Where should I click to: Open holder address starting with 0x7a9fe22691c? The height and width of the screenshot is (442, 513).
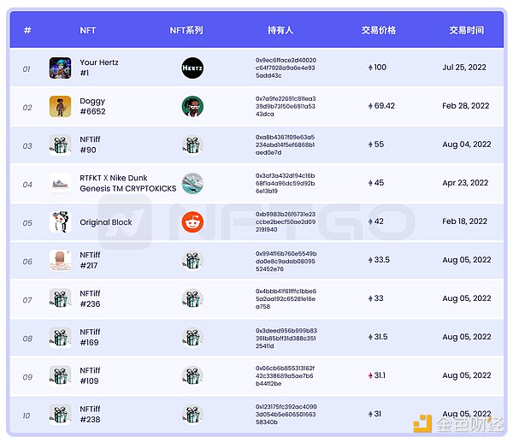click(286, 106)
